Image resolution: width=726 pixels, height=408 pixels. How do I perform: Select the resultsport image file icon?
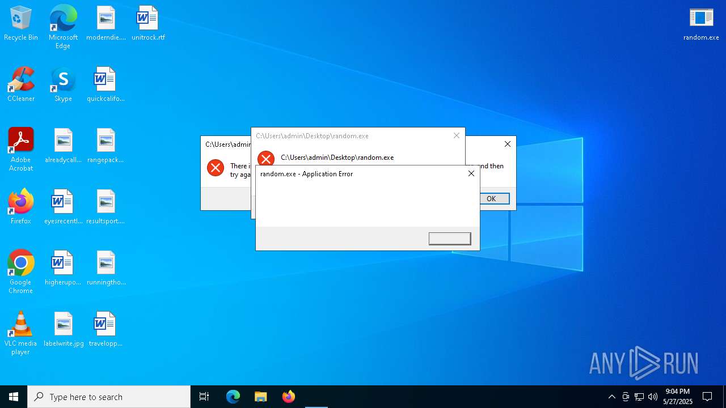[x=105, y=207]
